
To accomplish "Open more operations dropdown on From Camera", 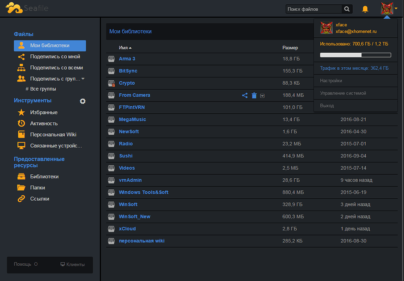I will pos(262,96).
